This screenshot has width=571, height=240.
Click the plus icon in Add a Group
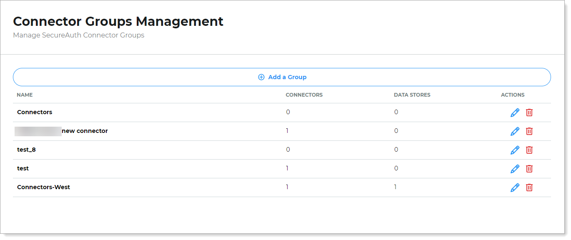tap(261, 77)
